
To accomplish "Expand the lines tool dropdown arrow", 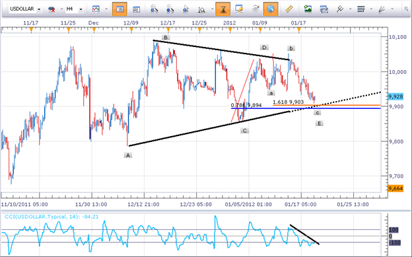I will (x=371, y=9).
